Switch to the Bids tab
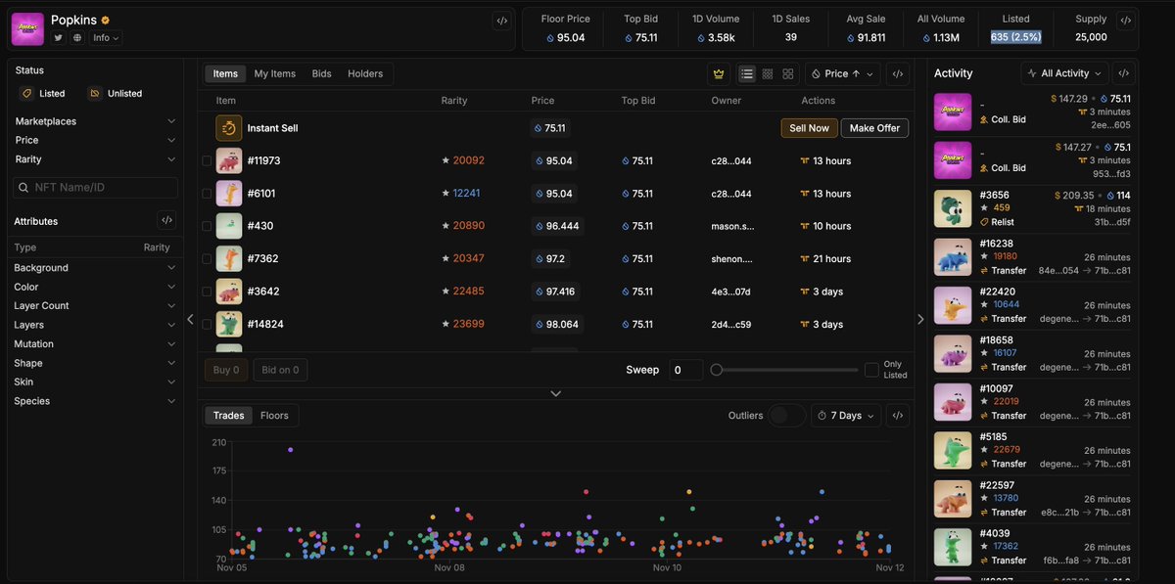The width and height of the screenshot is (1175, 584). [321, 73]
